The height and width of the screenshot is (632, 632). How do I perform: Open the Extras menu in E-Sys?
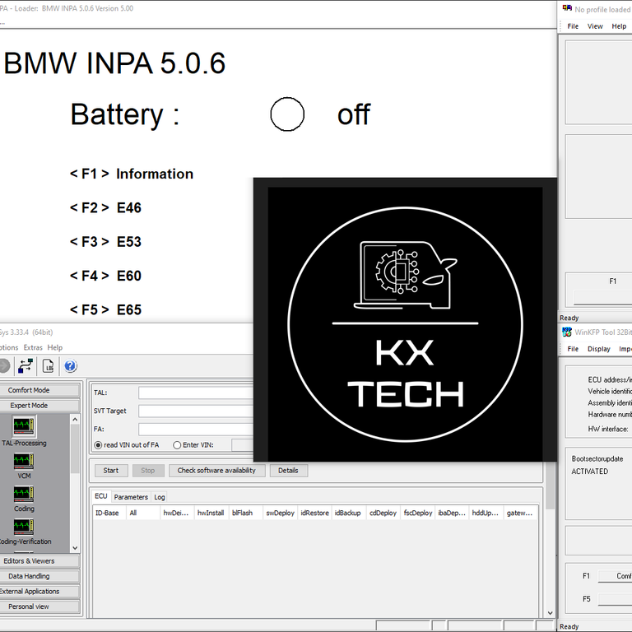coord(33,347)
